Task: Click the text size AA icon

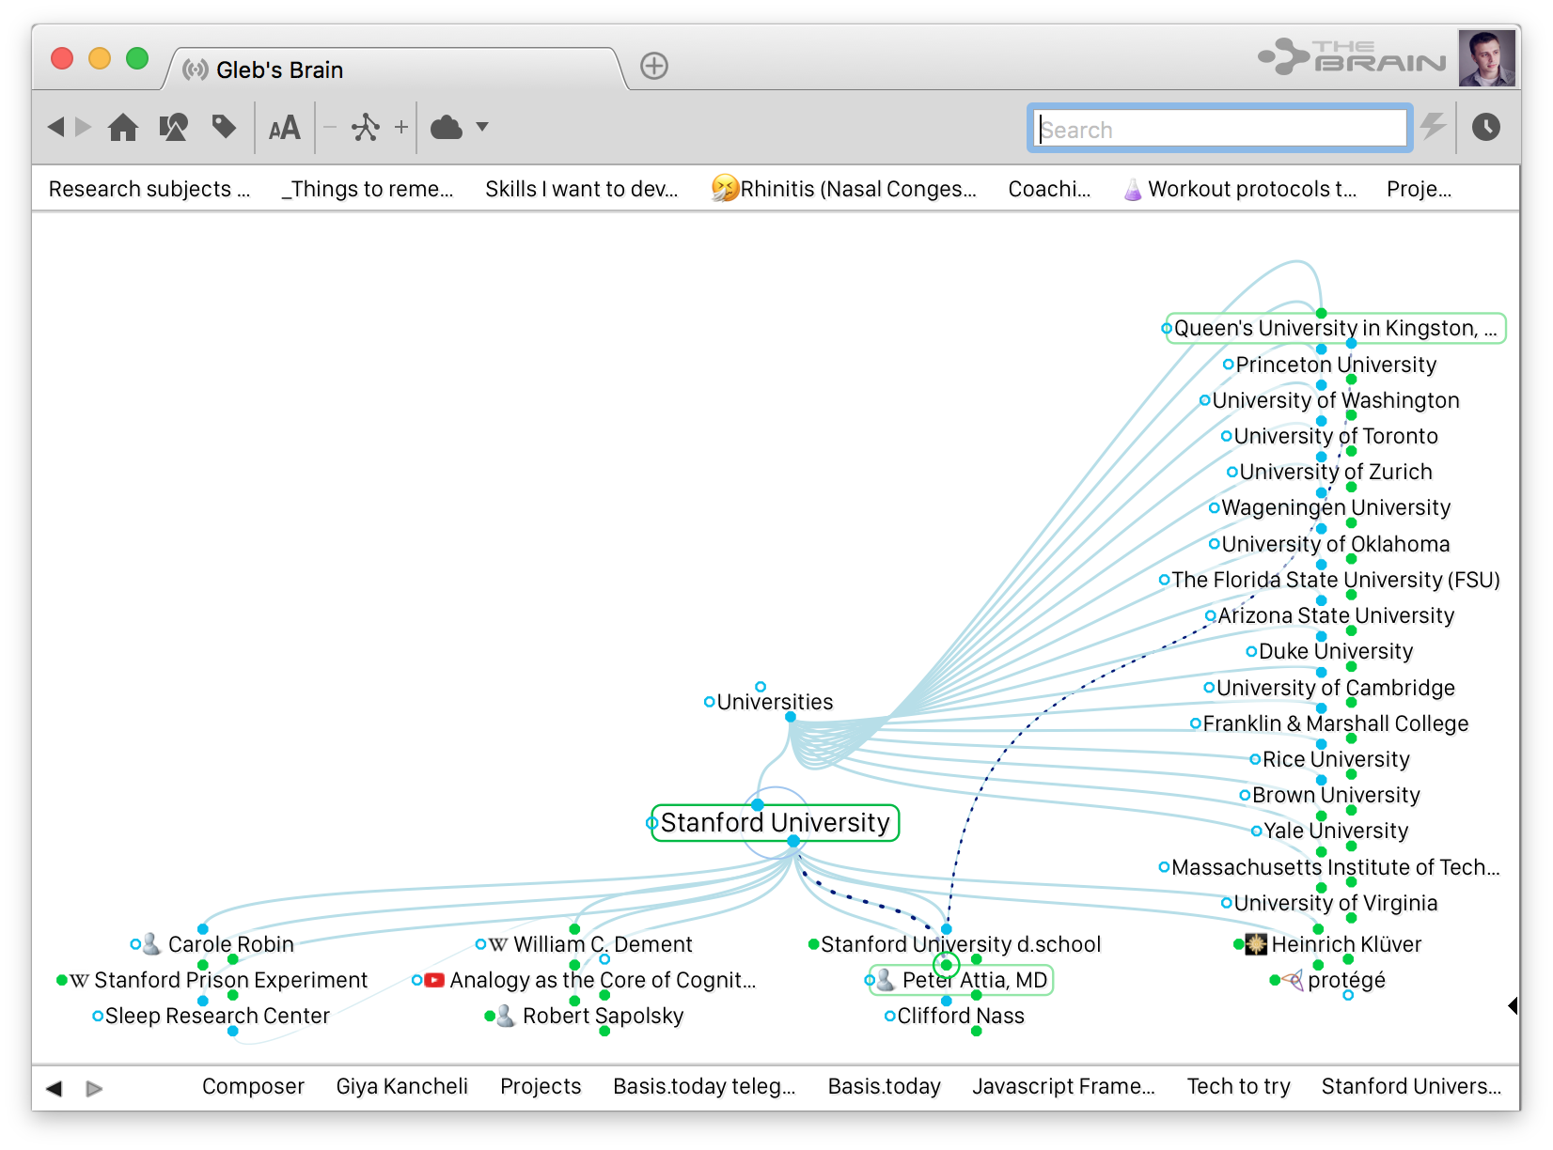Action: click(x=284, y=128)
